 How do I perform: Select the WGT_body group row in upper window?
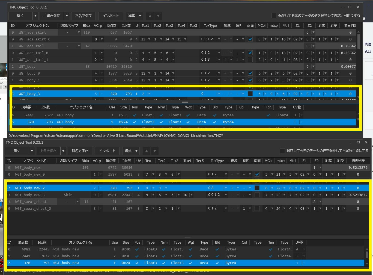[x=183, y=67]
